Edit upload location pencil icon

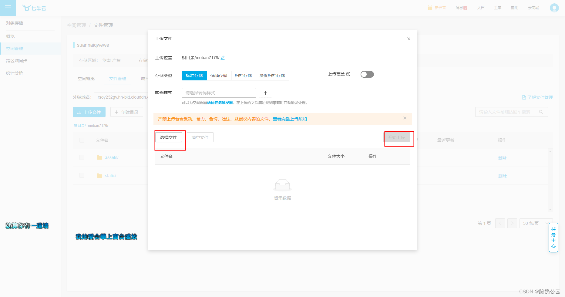click(223, 58)
